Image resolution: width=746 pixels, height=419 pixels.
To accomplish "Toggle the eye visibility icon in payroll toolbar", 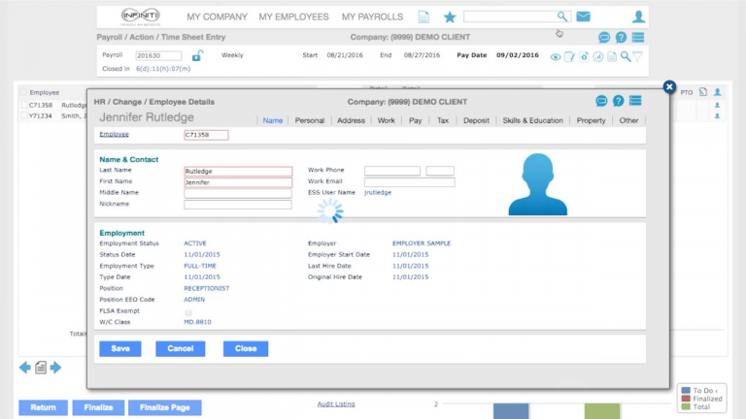I will (556, 57).
